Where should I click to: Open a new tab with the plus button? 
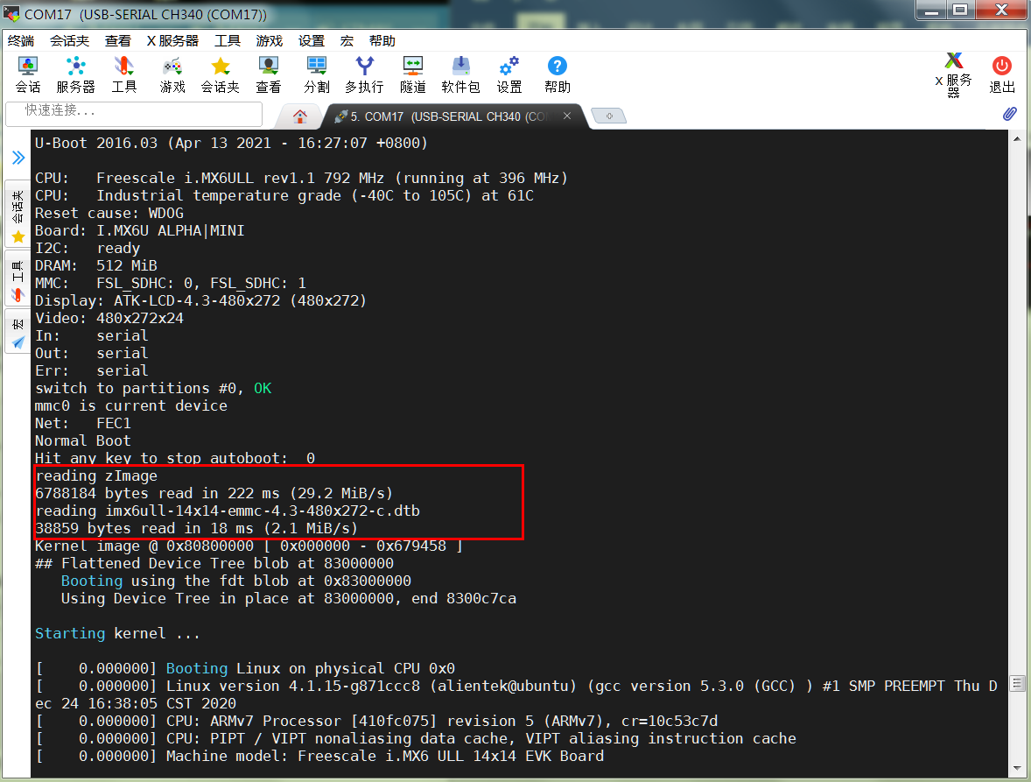(608, 115)
